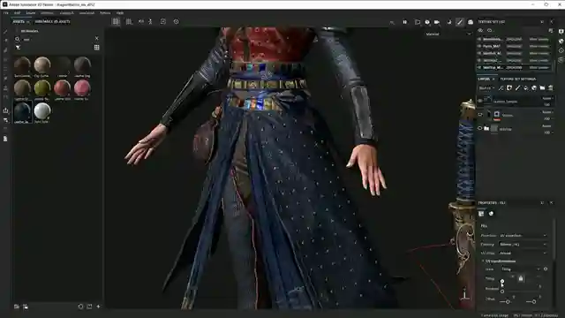Toggle visibility of the top layer
Screen dimensions: 565x318
[x=480, y=101]
